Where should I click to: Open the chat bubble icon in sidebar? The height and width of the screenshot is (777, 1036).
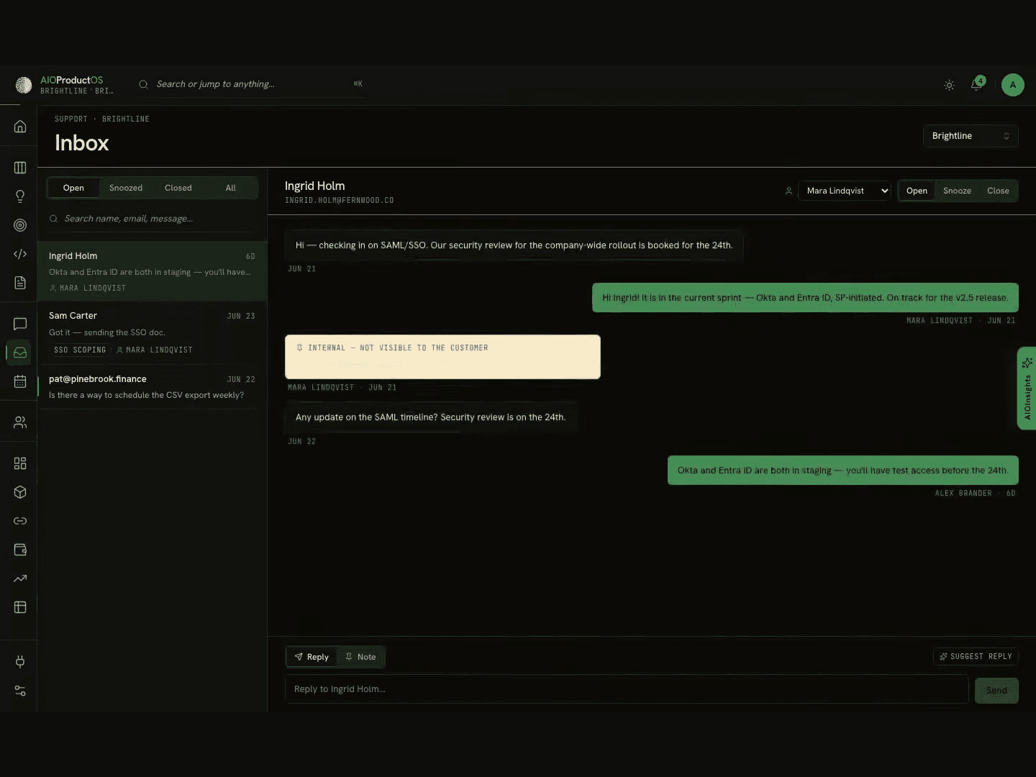click(x=20, y=324)
